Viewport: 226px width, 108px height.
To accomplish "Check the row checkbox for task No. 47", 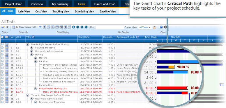I will tap(2, 102).
